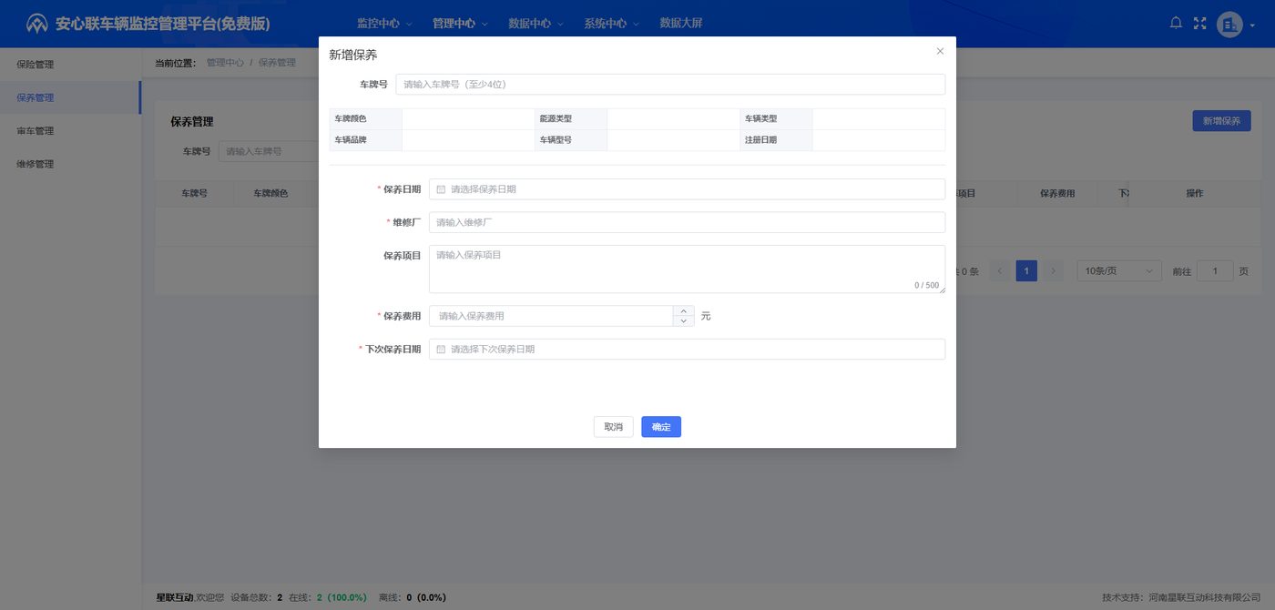1275x610 pixels.
Task: Select 维修管理 in the sidebar
Action: pos(70,164)
